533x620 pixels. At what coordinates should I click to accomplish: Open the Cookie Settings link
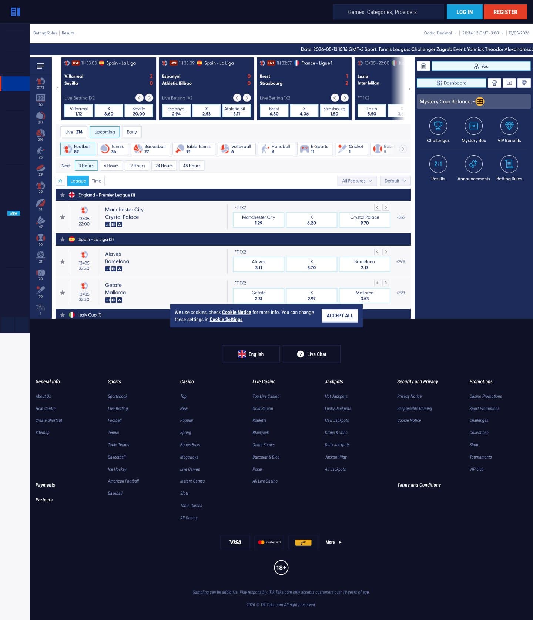coord(226,319)
